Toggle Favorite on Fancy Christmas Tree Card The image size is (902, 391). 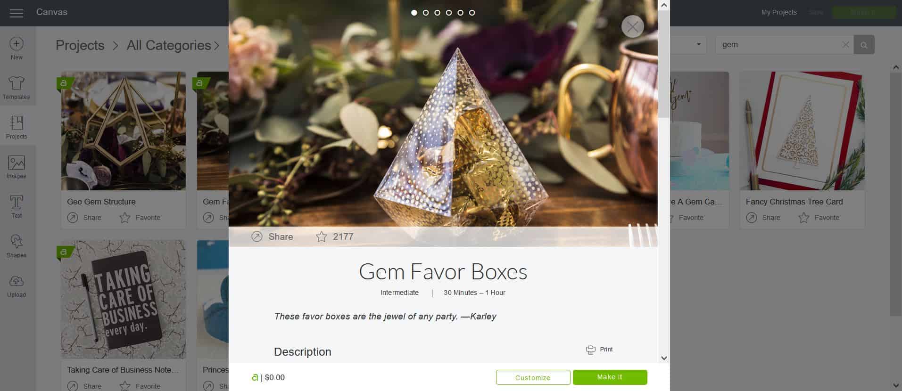click(x=804, y=218)
